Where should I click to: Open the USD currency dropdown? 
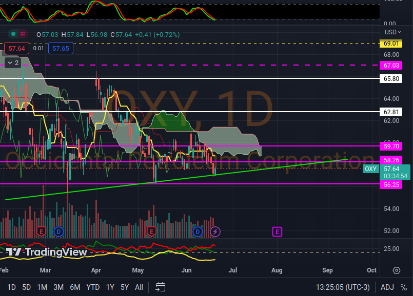pyautogui.click(x=392, y=32)
